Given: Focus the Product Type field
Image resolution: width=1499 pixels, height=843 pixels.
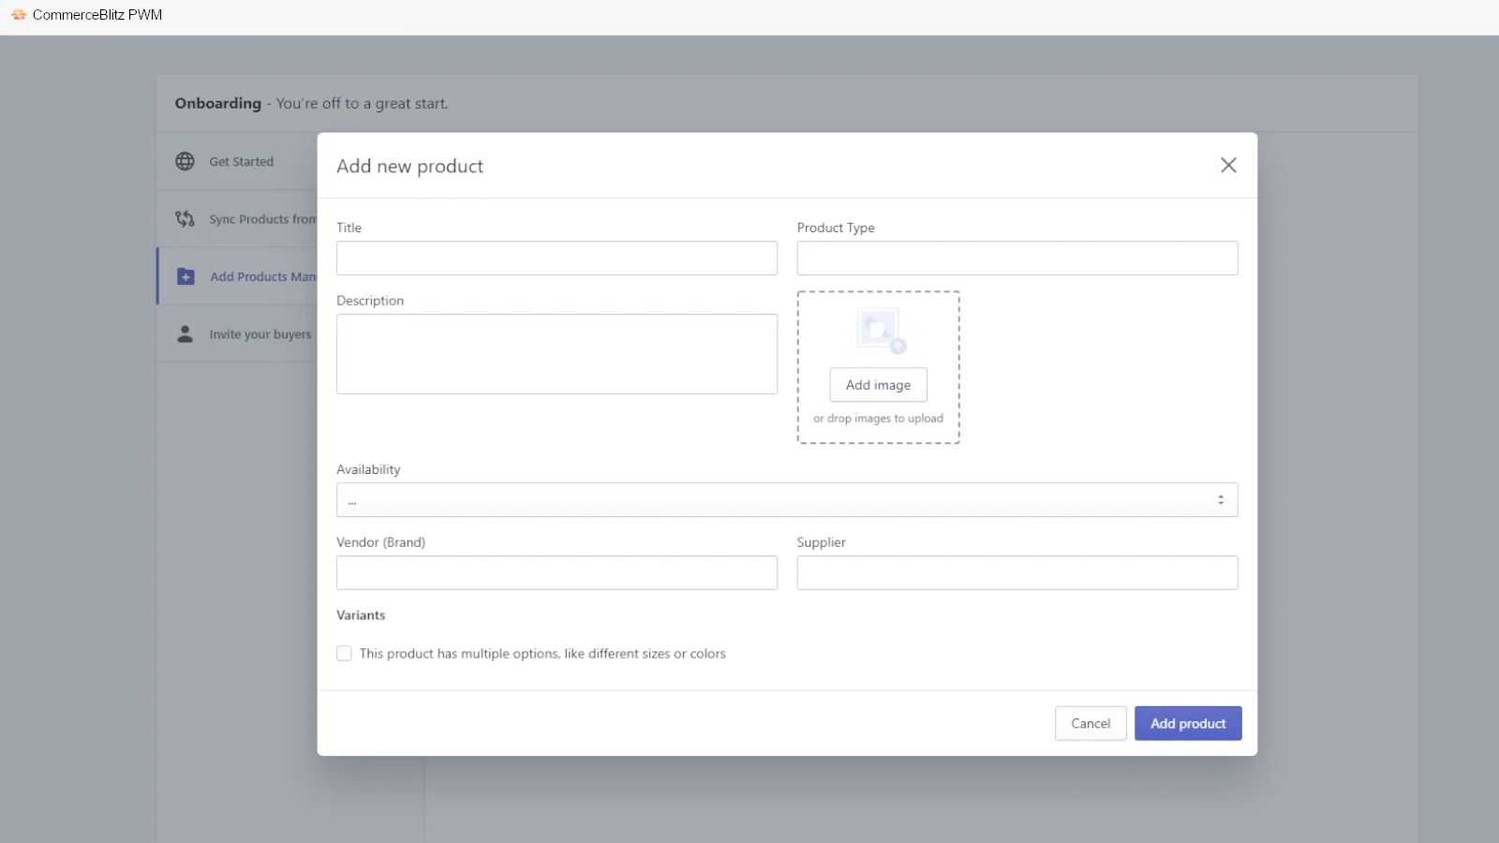Looking at the screenshot, I should (x=1017, y=259).
